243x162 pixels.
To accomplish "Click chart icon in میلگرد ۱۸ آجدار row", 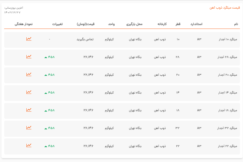I will (29, 110).
